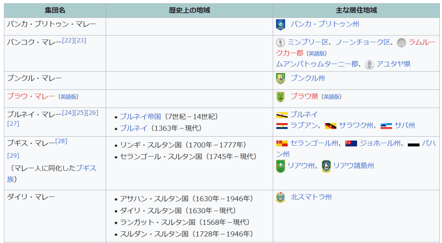Click the Bangka Belitung province emblem icon
The image size is (442, 243).
pyautogui.click(x=280, y=25)
